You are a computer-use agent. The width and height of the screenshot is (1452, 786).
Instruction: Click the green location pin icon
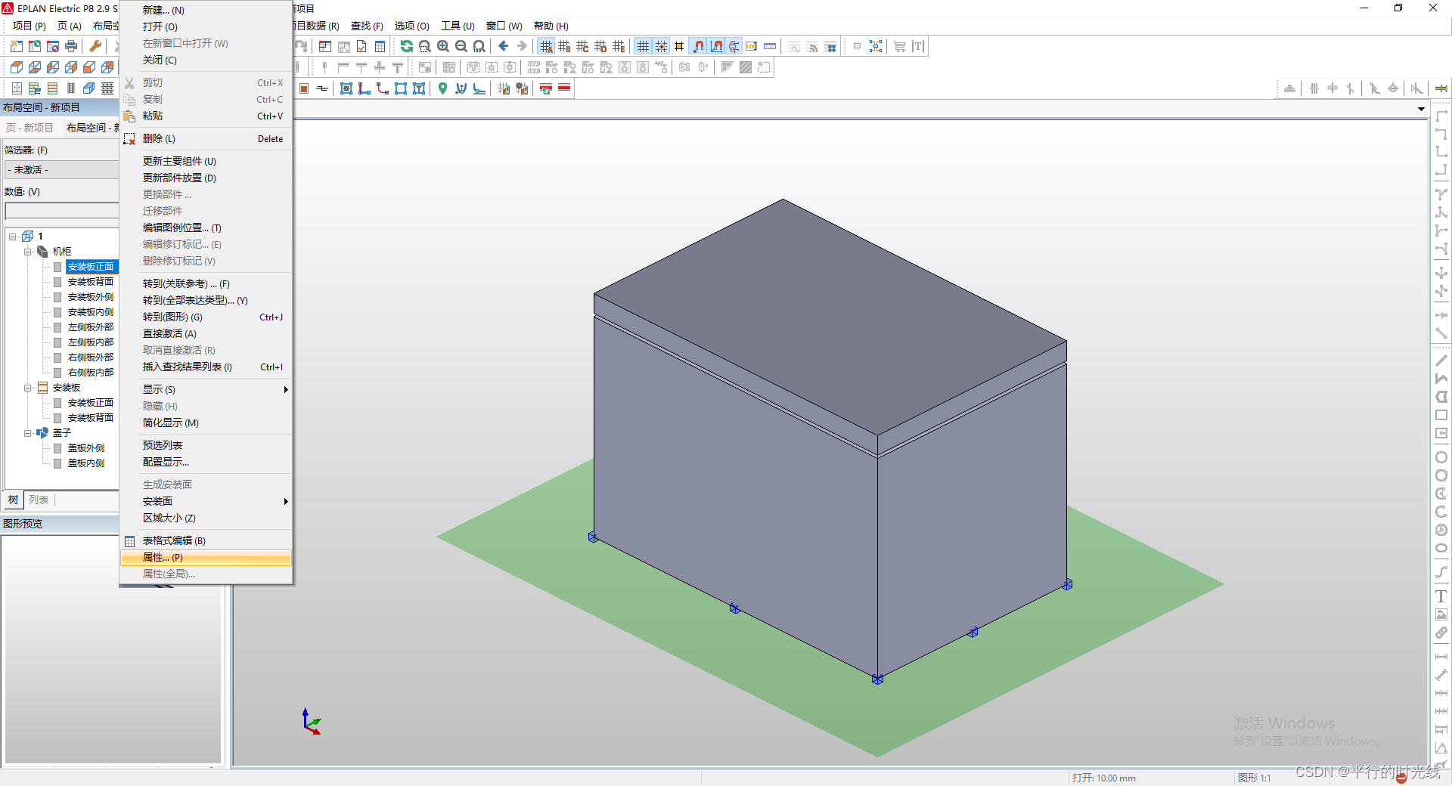click(443, 88)
